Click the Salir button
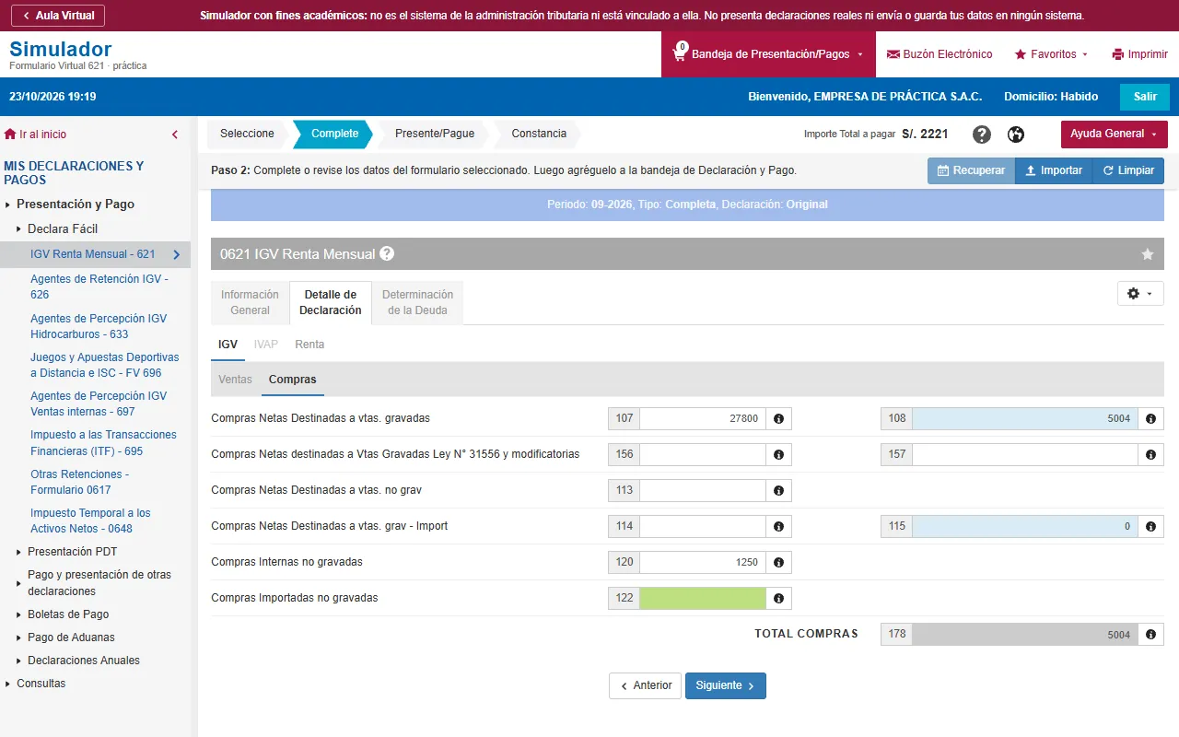 1145,97
